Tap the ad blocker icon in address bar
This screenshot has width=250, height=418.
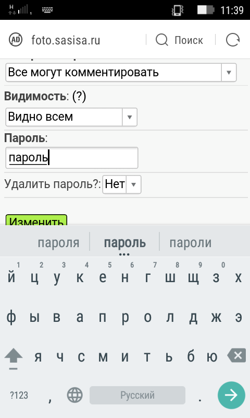point(16,40)
